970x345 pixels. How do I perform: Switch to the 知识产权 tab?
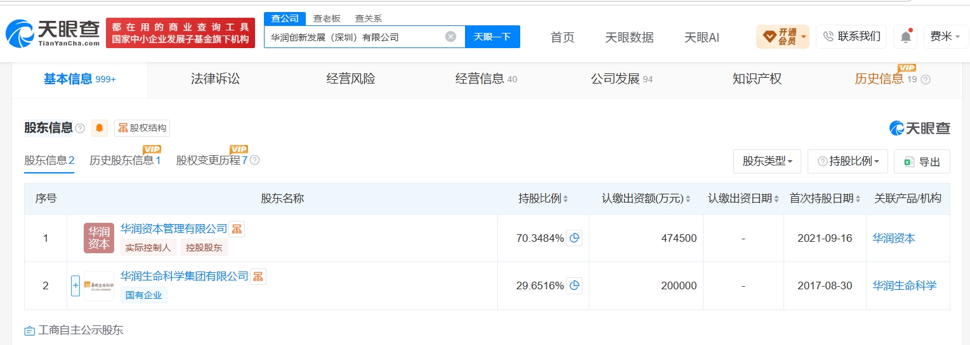click(757, 79)
